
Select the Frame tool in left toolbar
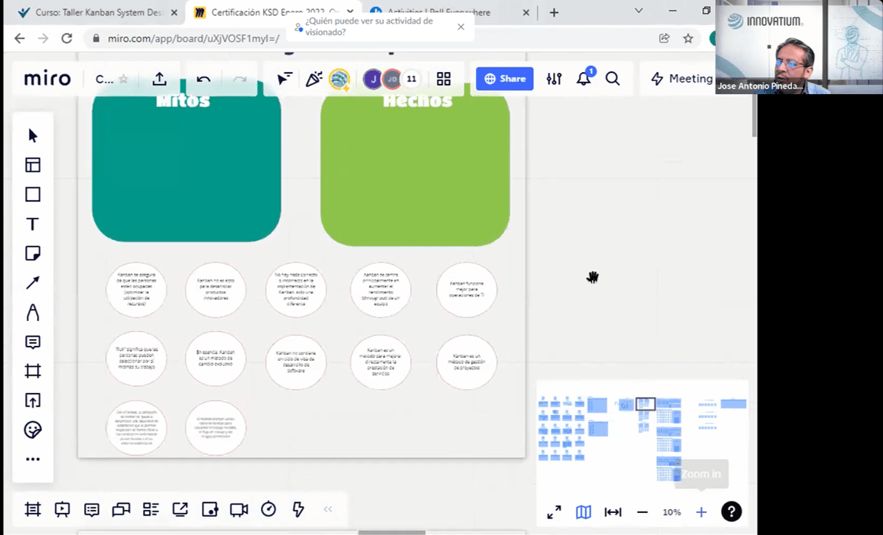tap(32, 371)
